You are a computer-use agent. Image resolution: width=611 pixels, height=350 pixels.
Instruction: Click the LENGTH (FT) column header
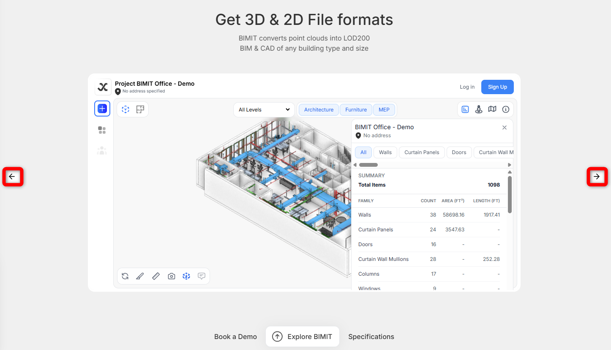(486, 201)
